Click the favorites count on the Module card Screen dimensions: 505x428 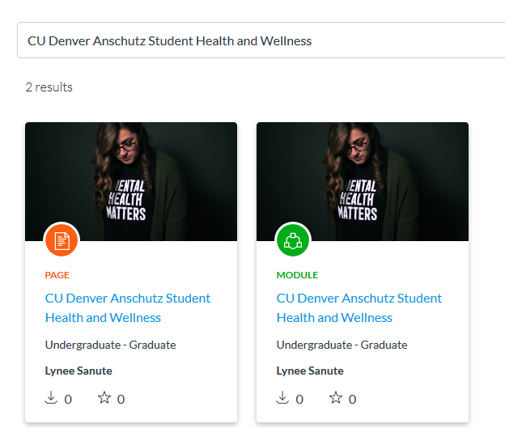tap(352, 400)
